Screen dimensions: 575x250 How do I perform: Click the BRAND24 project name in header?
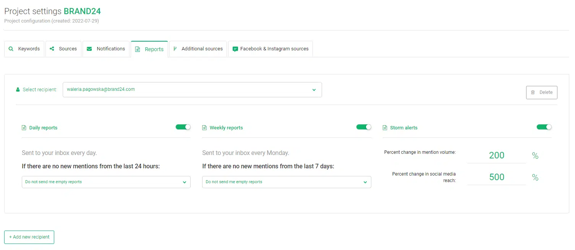pos(82,11)
